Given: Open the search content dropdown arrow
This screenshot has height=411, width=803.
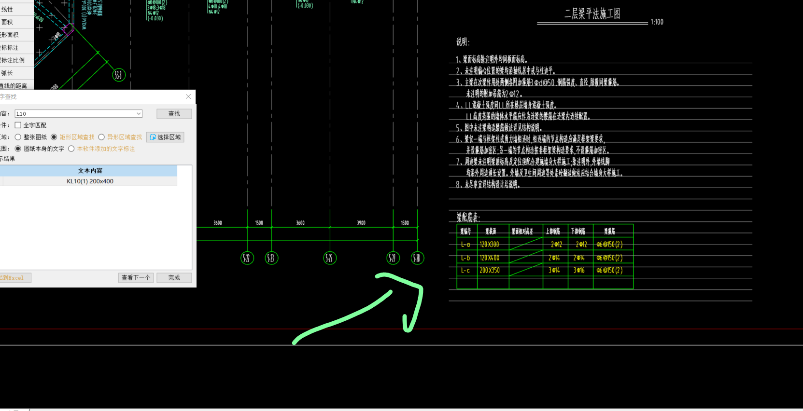Looking at the screenshot, I should 139,114.
